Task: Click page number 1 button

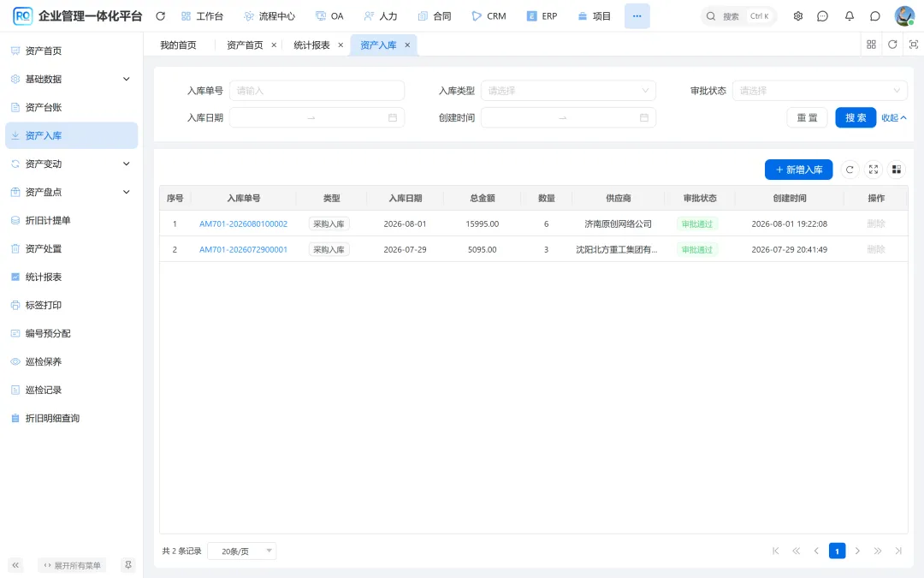Action: (x=837, y=551)
